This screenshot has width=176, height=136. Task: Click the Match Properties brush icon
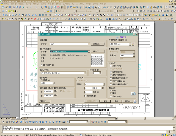(27, 7)
